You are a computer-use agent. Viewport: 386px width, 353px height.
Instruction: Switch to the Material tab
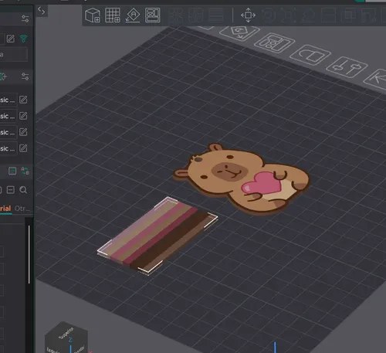point(5,209)
